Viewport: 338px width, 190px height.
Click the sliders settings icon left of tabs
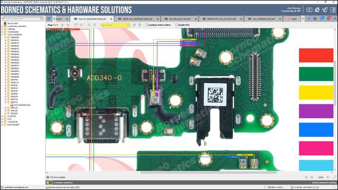(49, 19)
